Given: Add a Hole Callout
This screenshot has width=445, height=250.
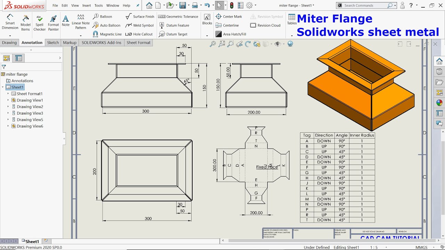Looking at the screenshot, I should [x=139, y=34].
